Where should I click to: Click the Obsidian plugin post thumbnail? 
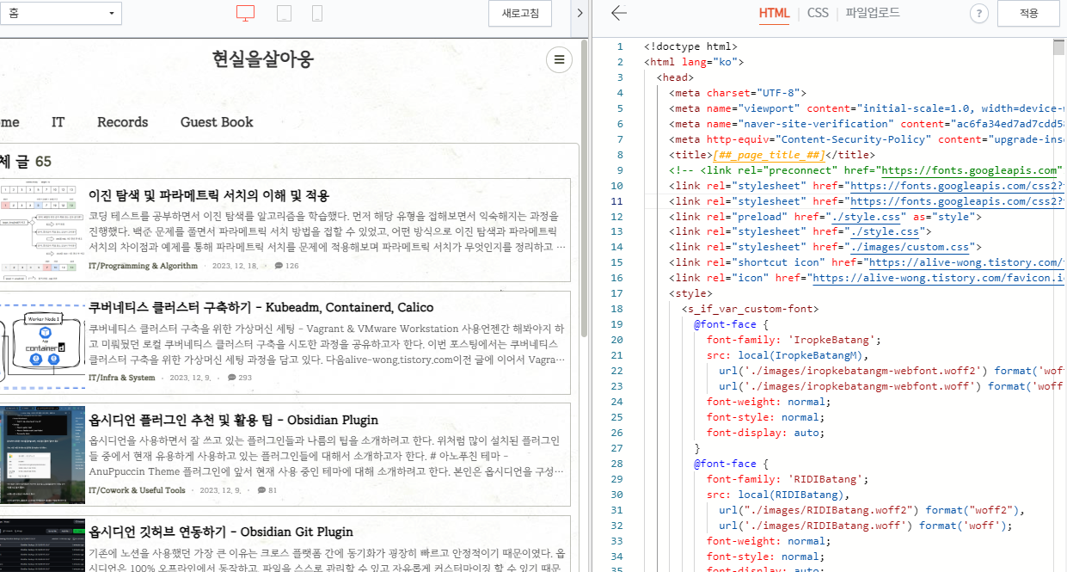(42, 454)
